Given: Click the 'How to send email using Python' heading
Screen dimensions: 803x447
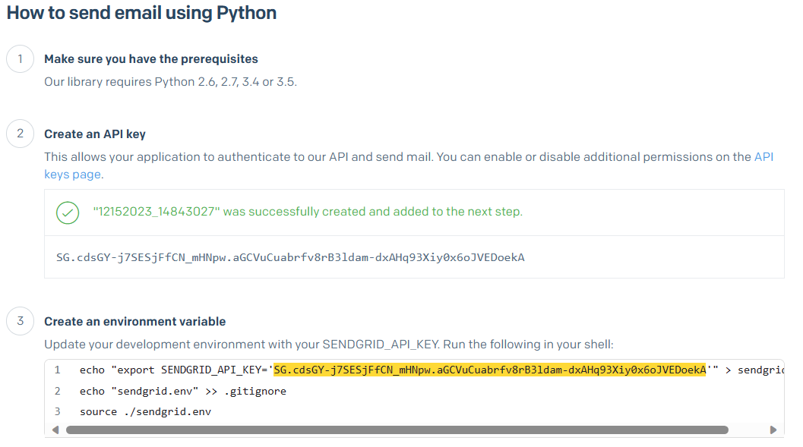Looking at the screenshot, I should [x=141, y=13].
